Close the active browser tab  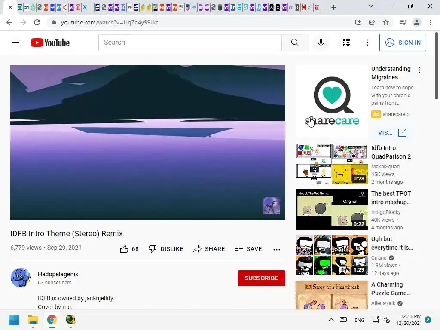[x=10, y=7]
